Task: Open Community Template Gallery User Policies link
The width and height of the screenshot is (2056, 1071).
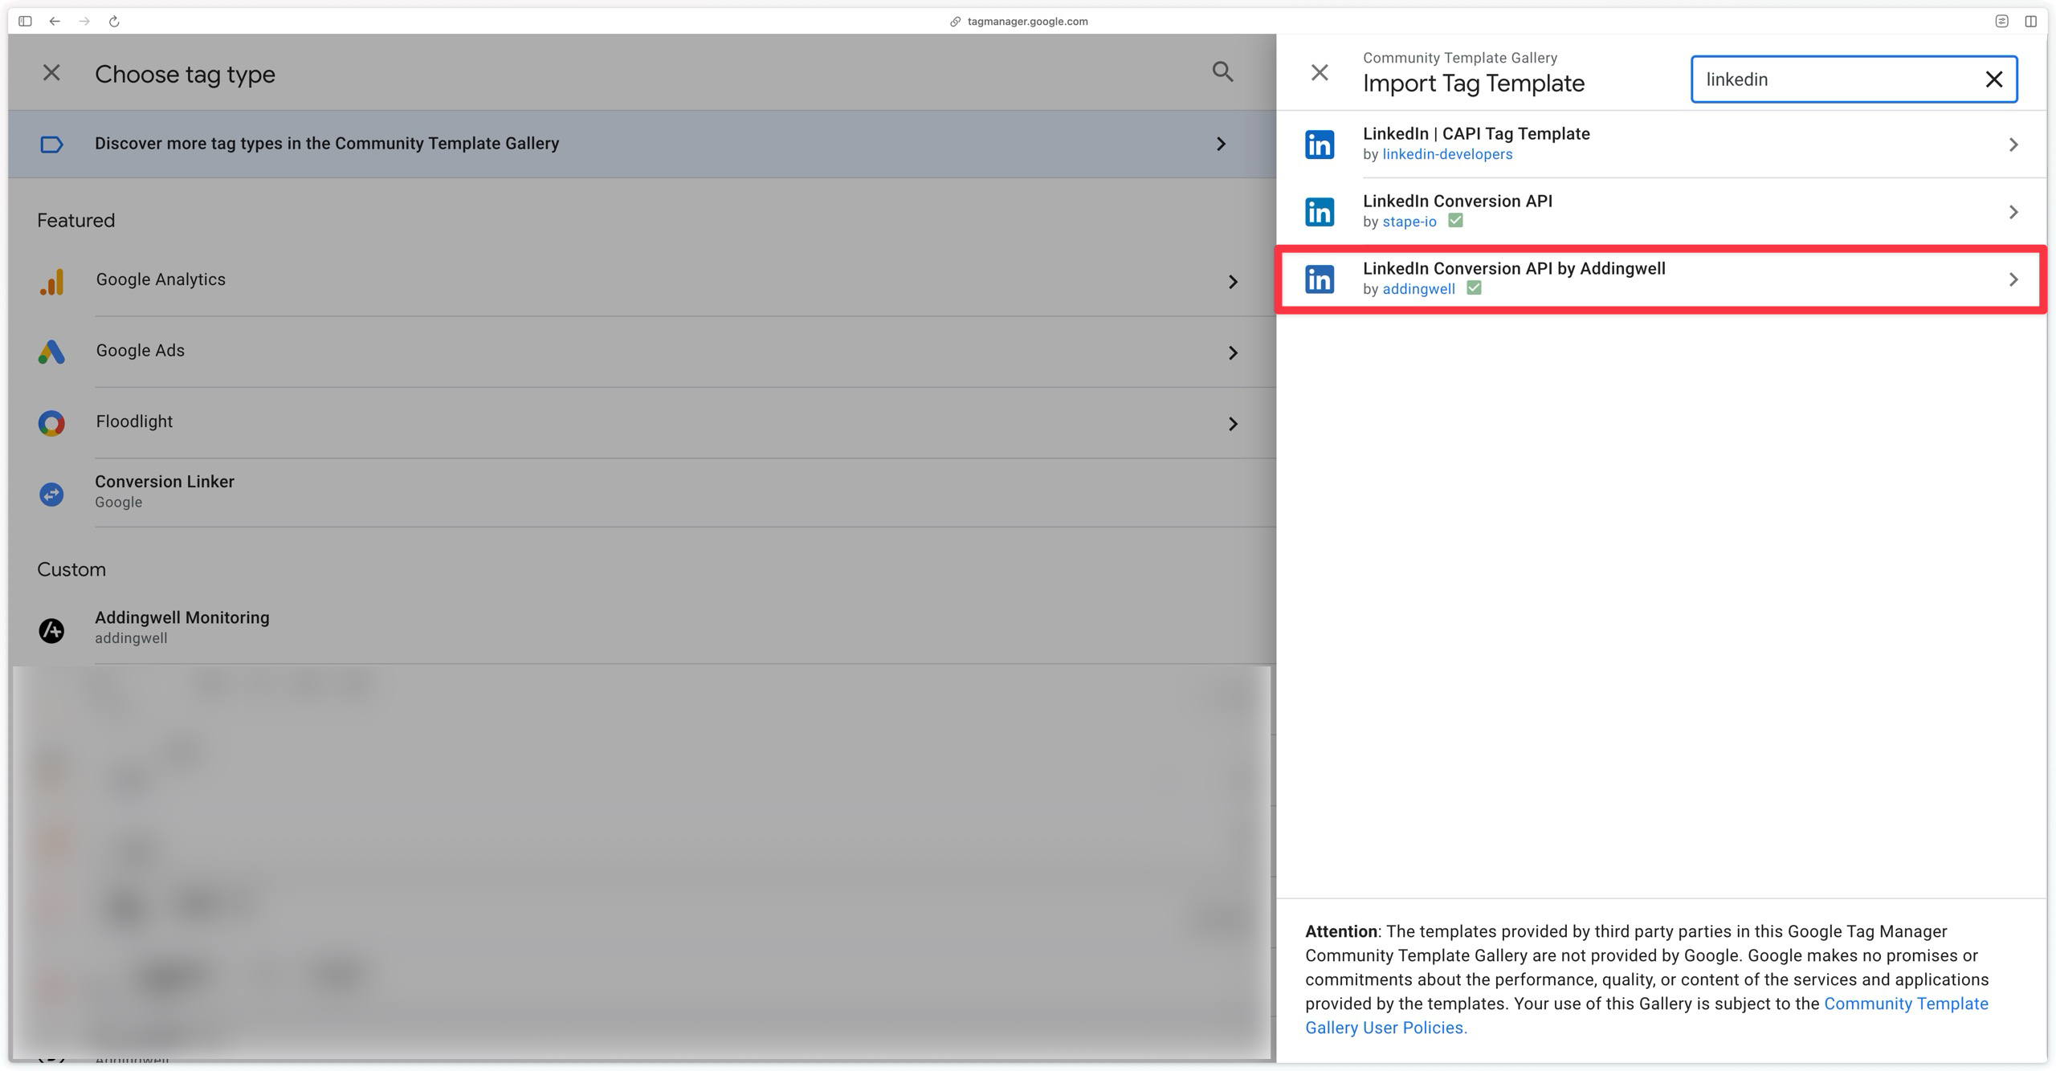Action: [1646, 1016]
